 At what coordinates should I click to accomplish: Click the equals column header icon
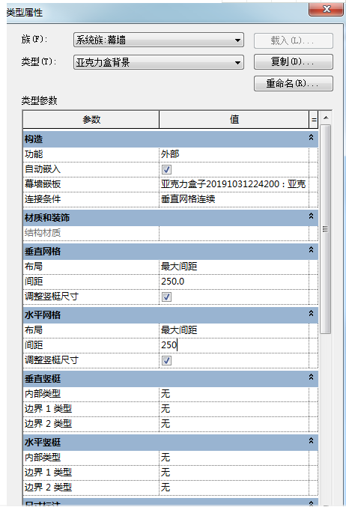click(314, 120)
